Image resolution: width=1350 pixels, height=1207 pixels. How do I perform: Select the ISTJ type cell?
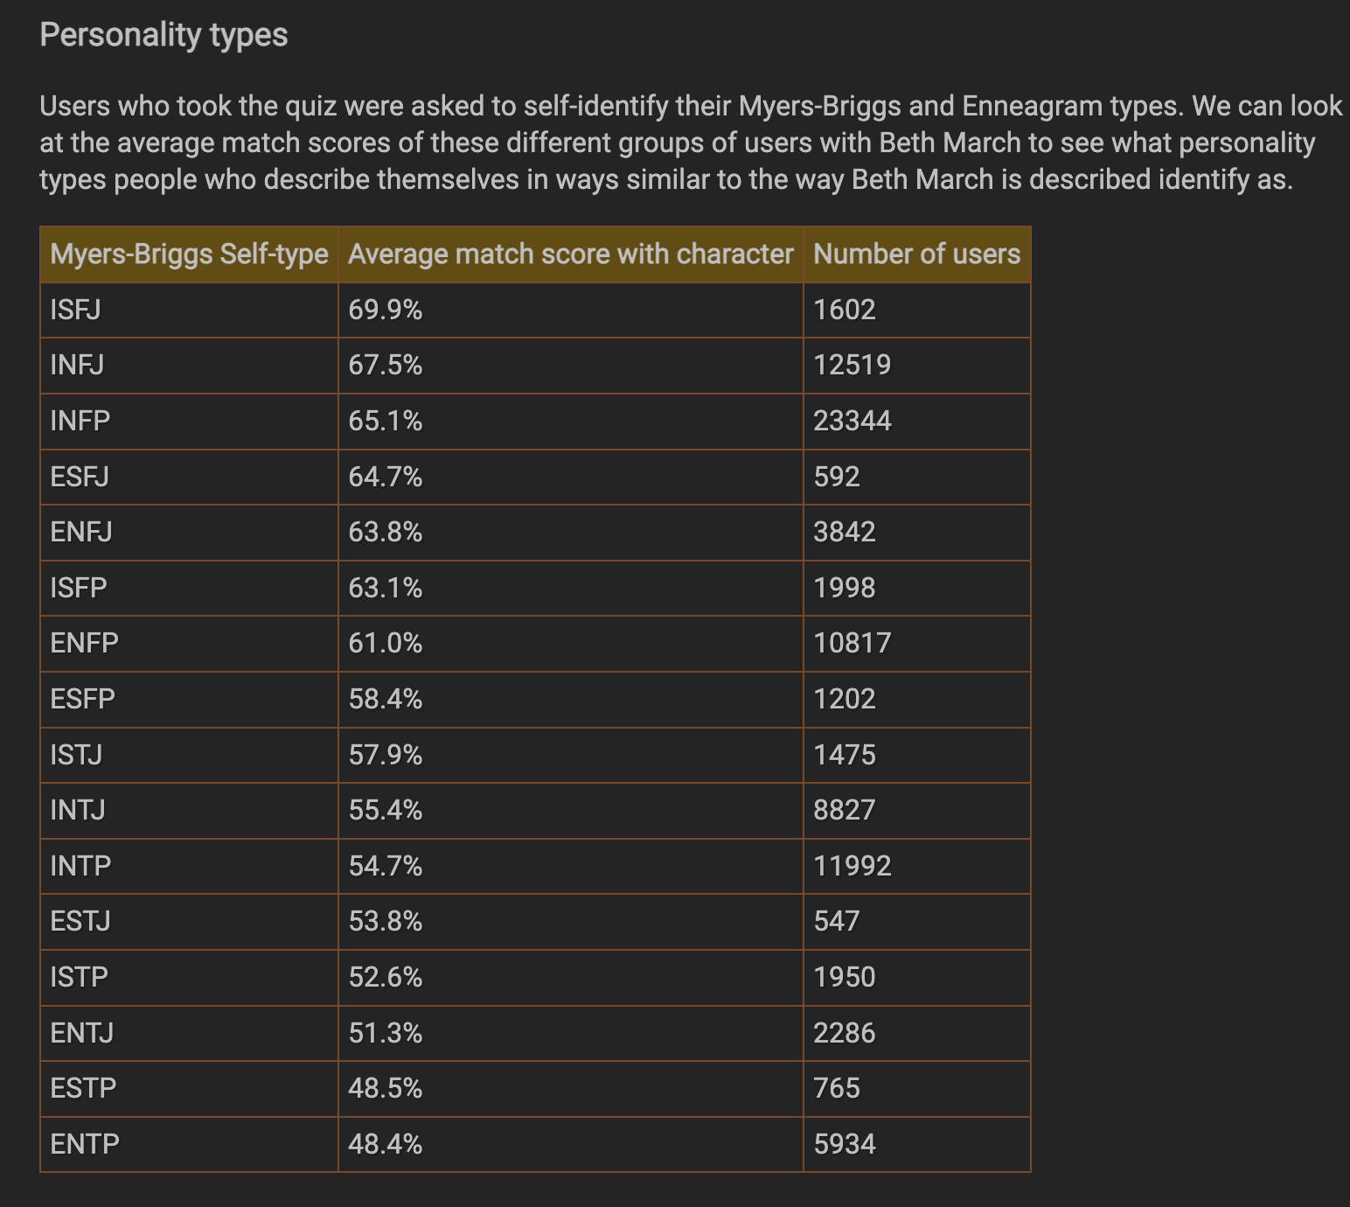(189, 755)
